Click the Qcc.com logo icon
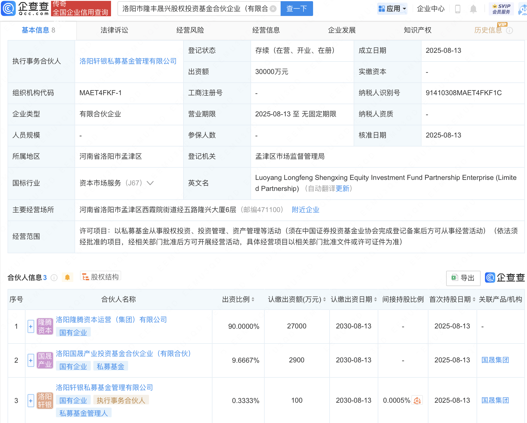The image size is (527, 423). [x=8, y=8]
